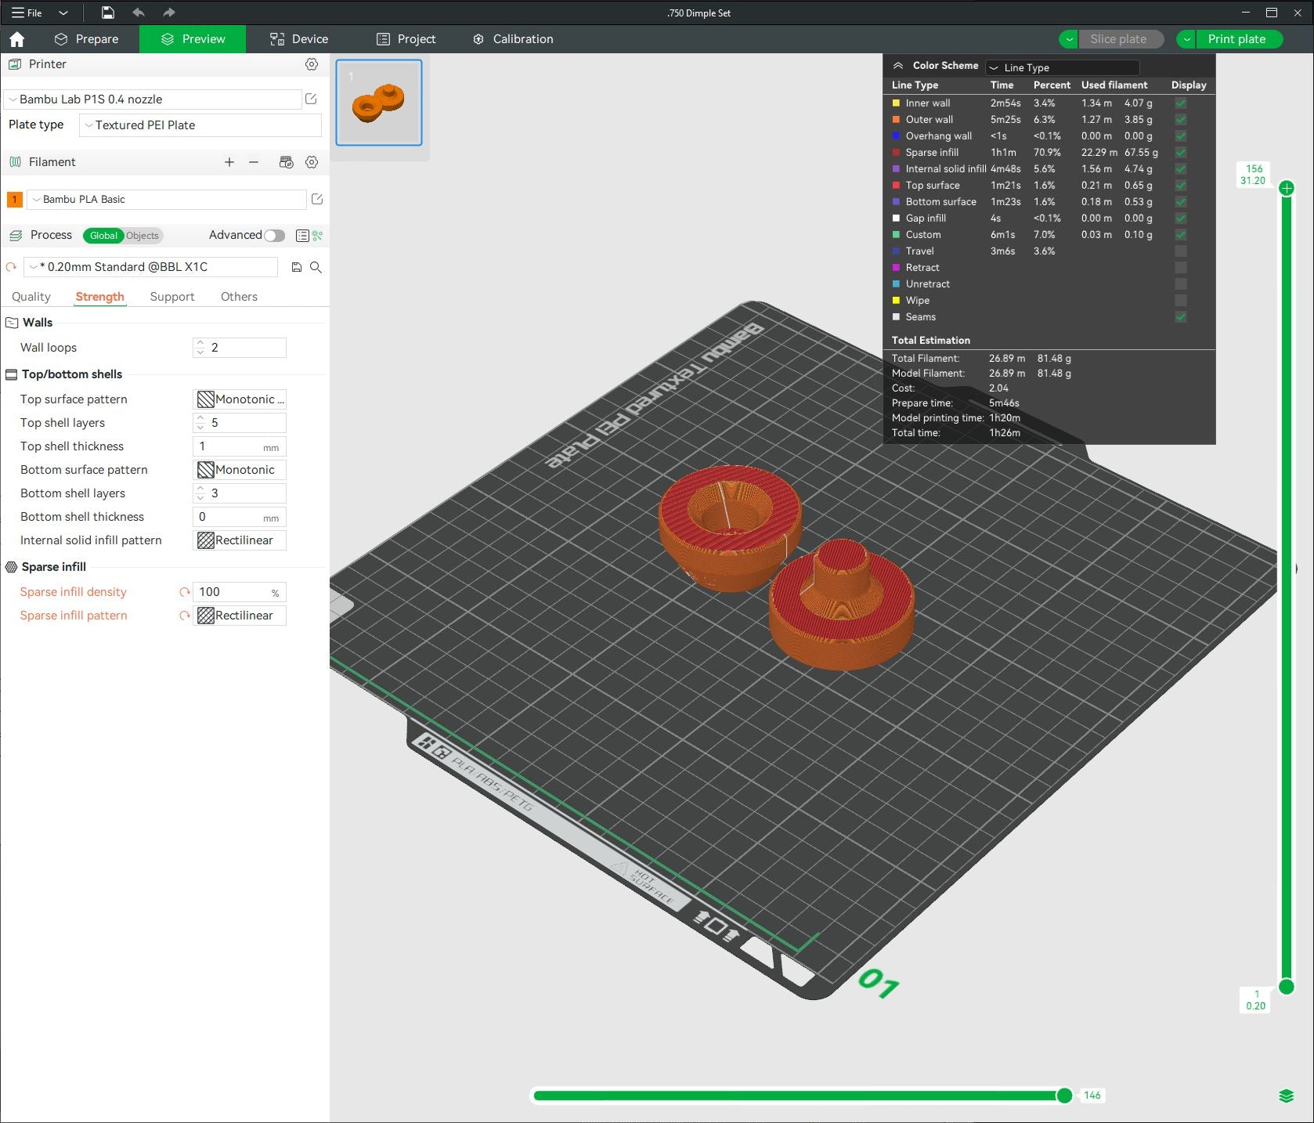Open Top surface pattern dropdown
Viewport: 1314px width, 1123px height.
(240, 399)
